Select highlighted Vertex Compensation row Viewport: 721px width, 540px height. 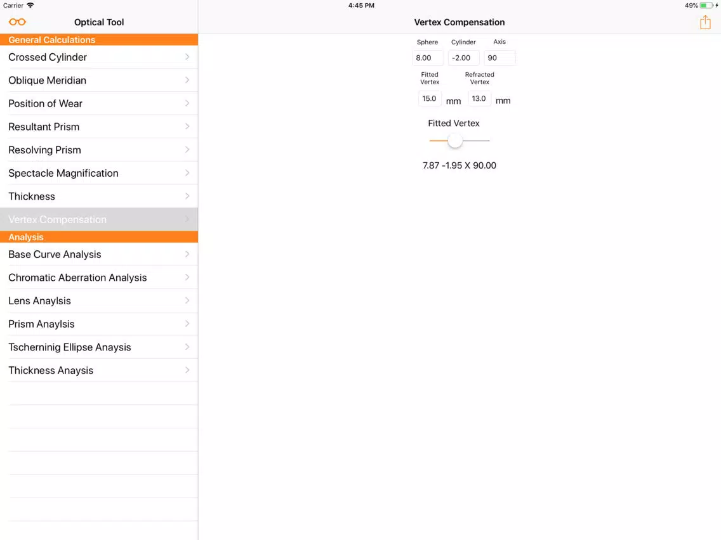click(99, 219)
